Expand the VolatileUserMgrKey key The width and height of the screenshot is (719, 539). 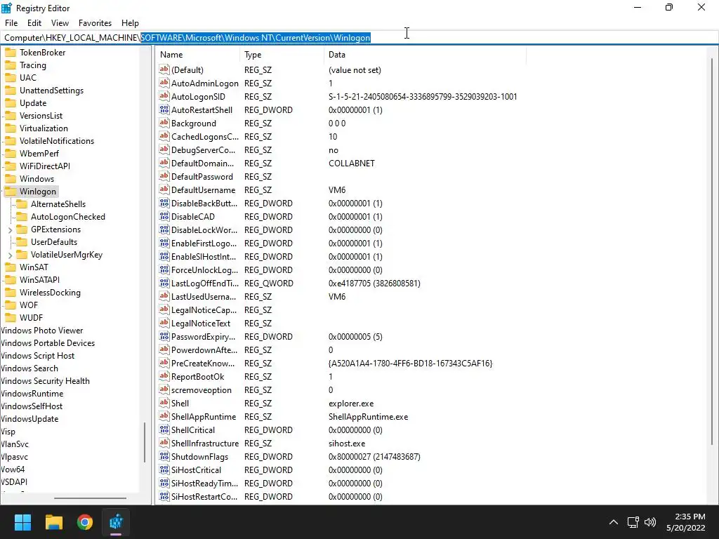pos(10,255)
